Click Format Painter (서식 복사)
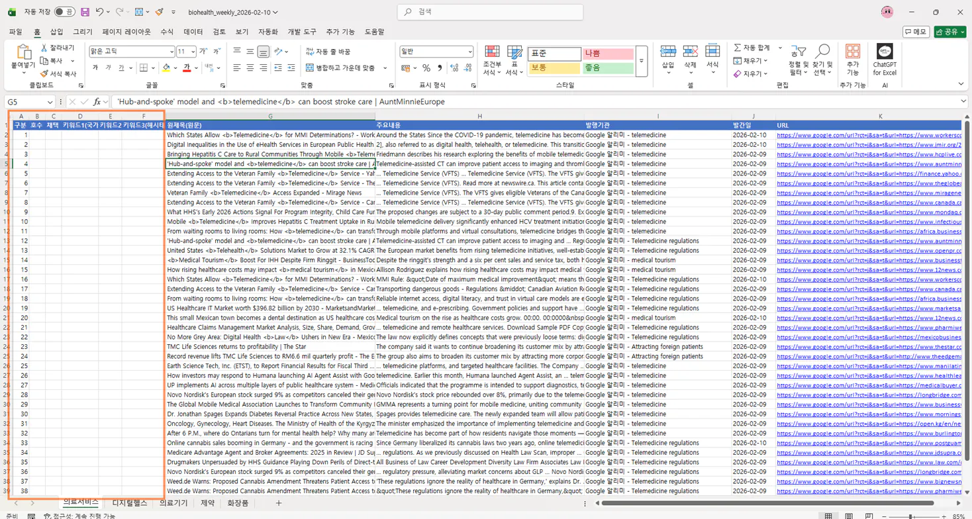 point(58,73)
